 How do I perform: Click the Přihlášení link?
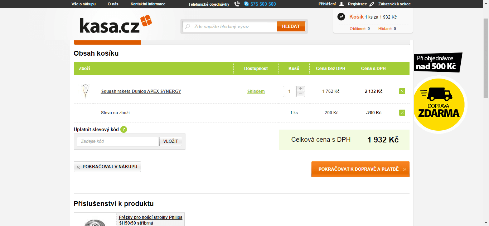tap(327, 4)
